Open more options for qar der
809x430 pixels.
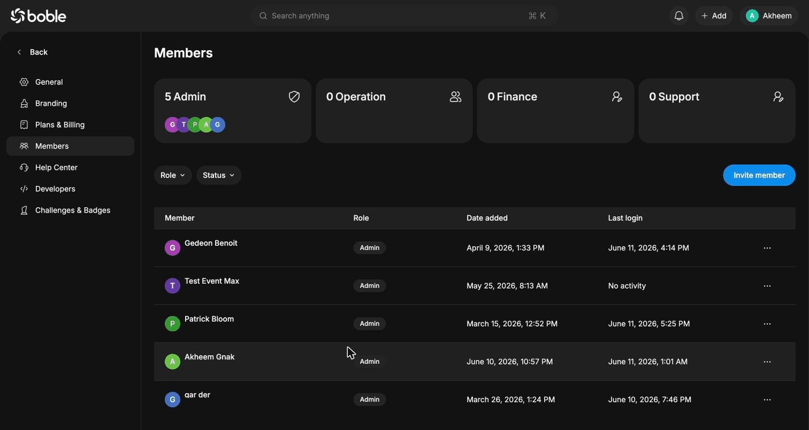pos(767,400)
